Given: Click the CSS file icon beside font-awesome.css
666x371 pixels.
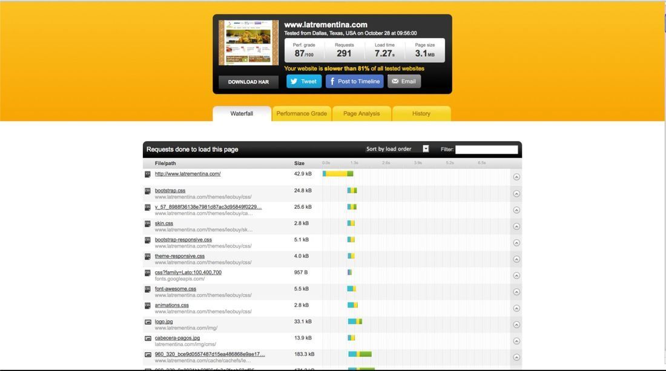Looking at the screenshot, I should [147, 289].
